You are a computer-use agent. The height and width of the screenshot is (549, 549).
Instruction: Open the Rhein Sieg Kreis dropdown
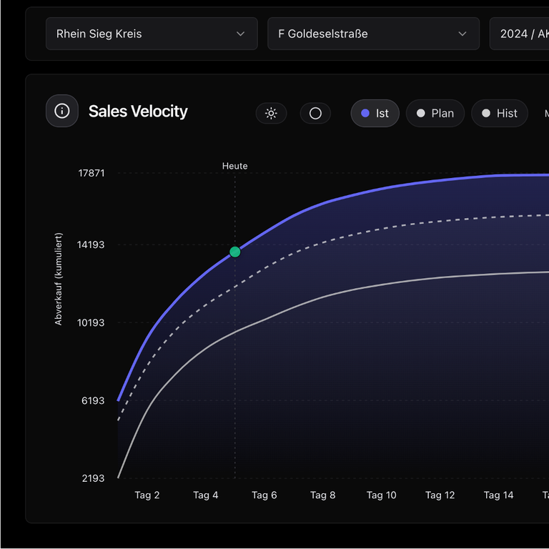click(152, 34)
